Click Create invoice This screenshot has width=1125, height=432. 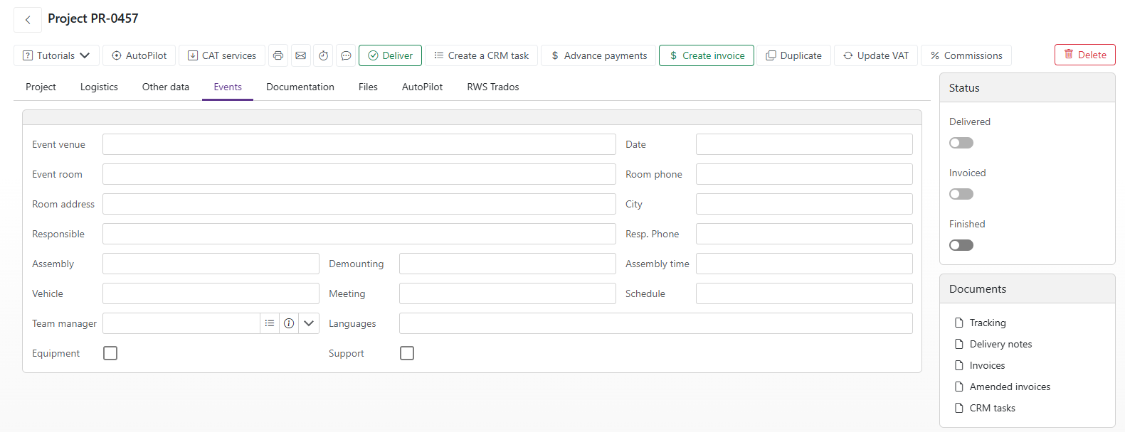pos(707,55)
